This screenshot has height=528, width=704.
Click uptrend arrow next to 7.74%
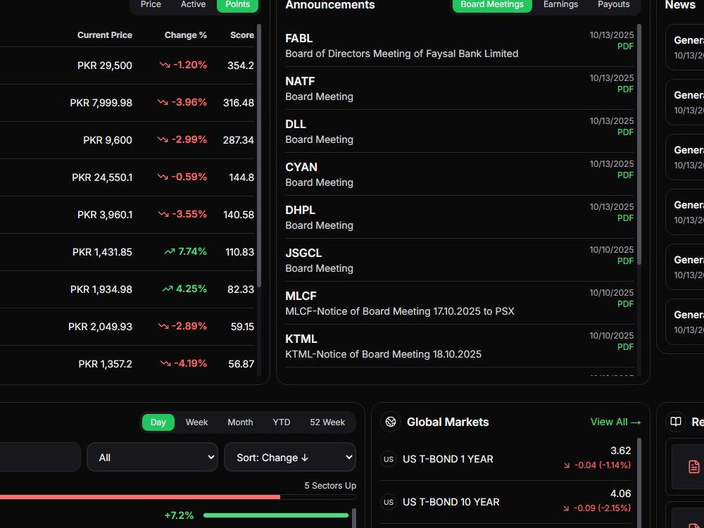[170, 251]
